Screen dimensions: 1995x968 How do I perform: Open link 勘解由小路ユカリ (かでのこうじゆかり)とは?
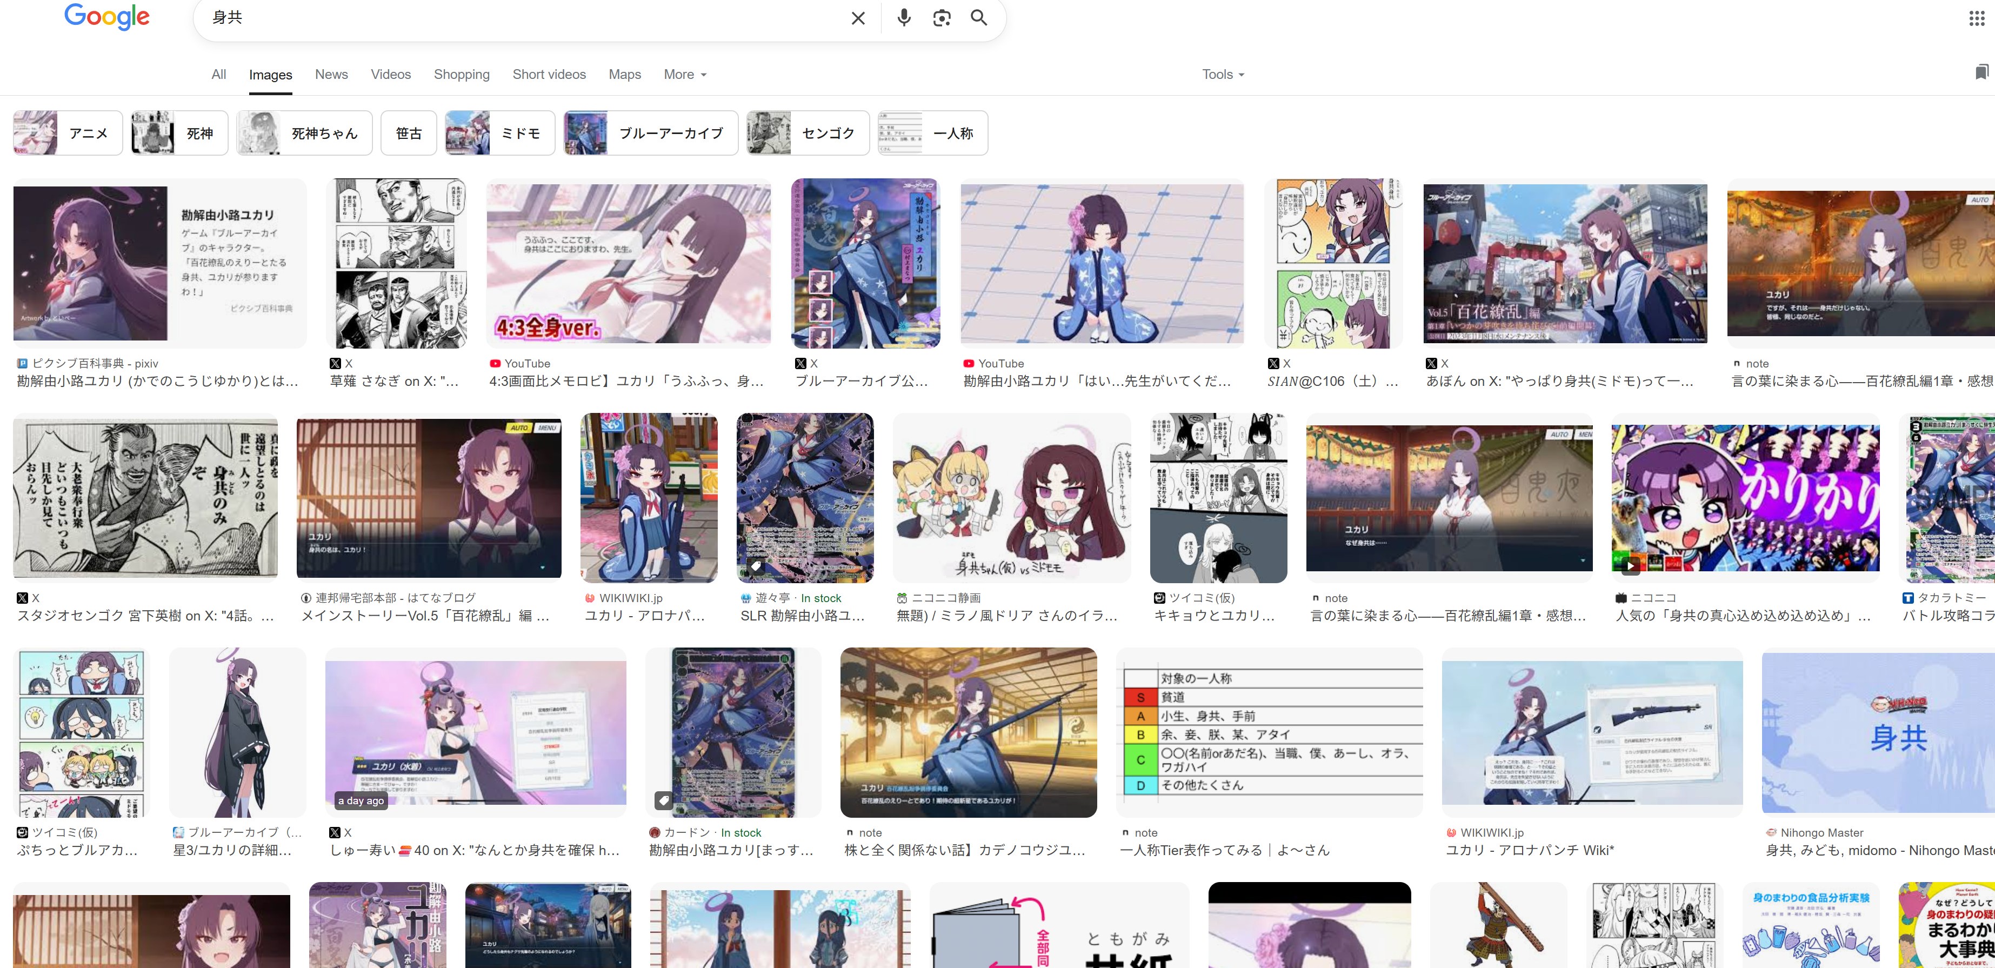[x=157, y=381]
